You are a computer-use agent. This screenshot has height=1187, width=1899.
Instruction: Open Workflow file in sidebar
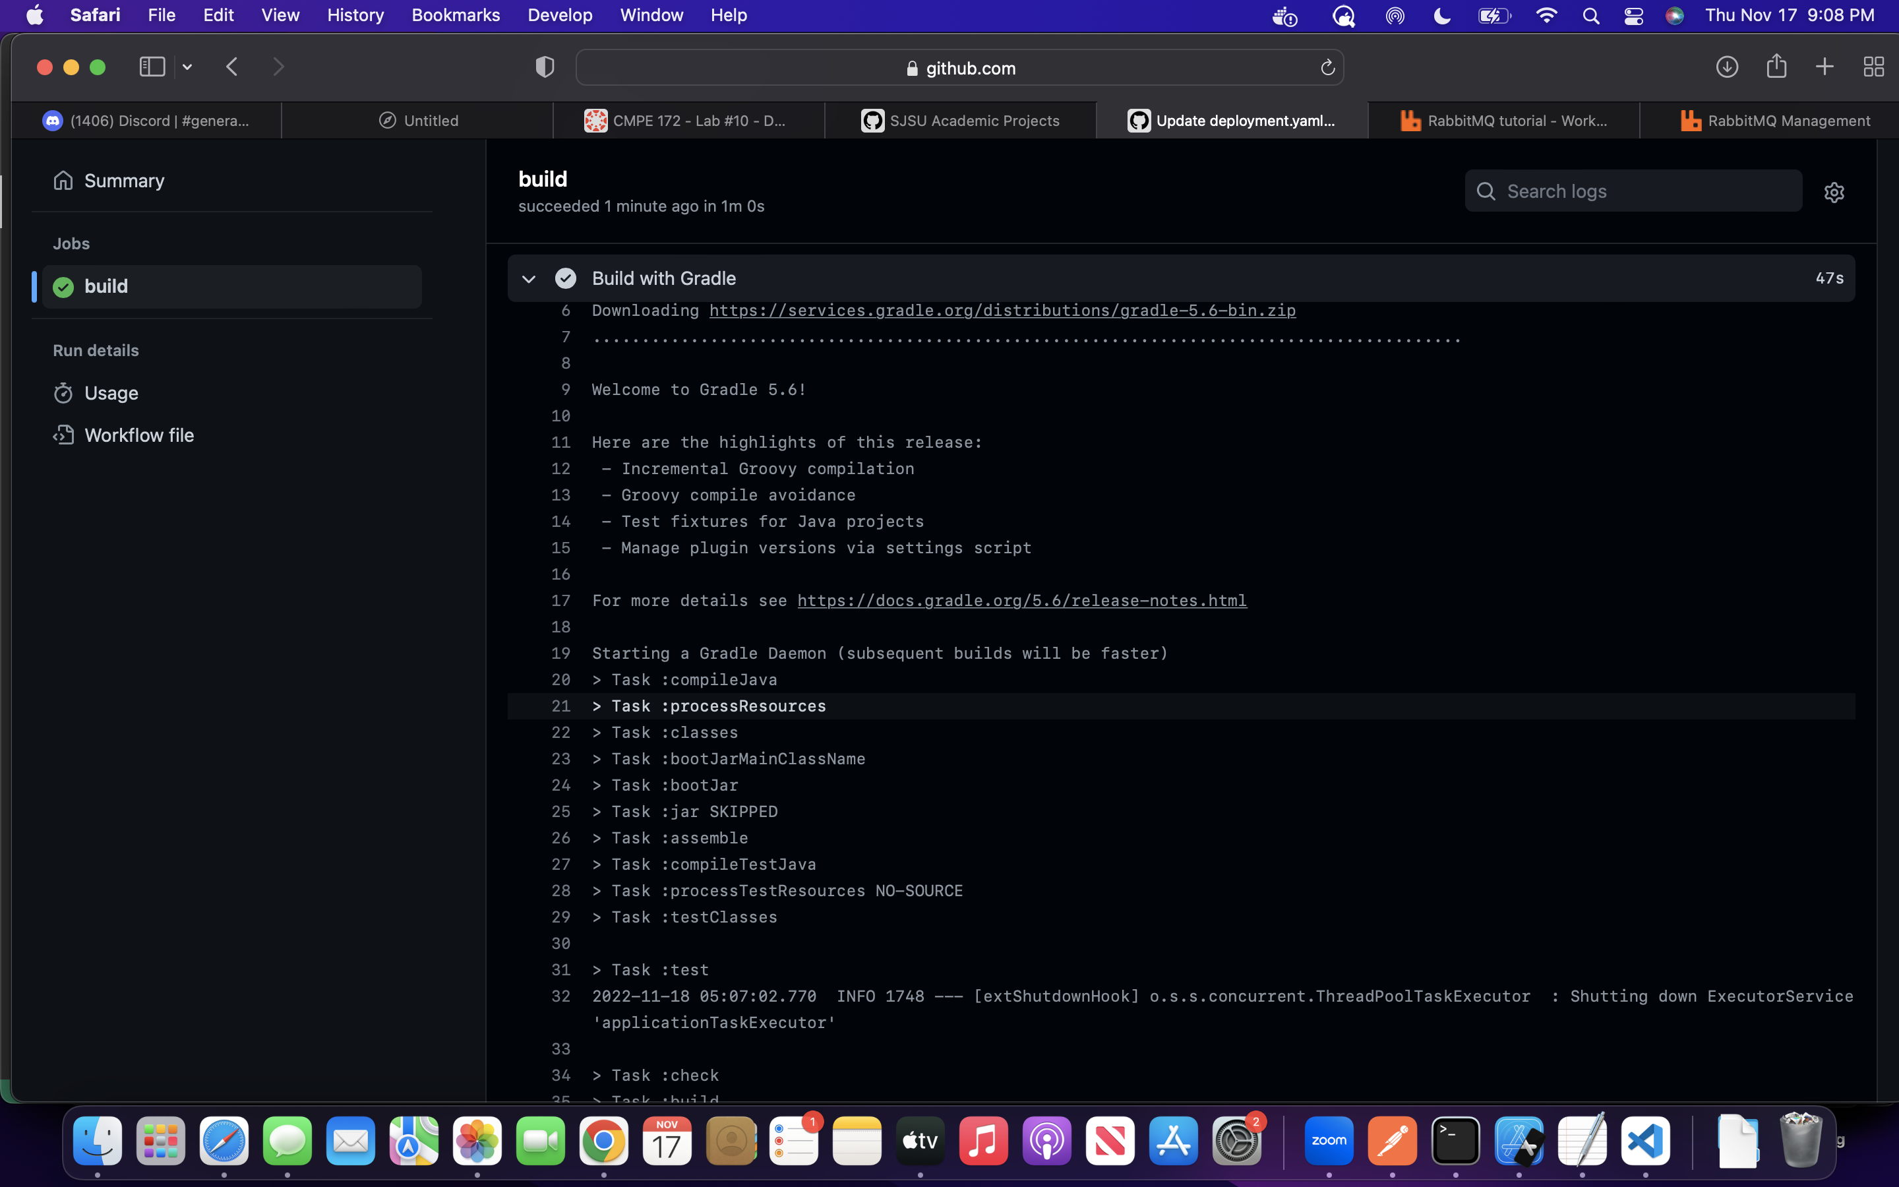(x=139, y=435)
